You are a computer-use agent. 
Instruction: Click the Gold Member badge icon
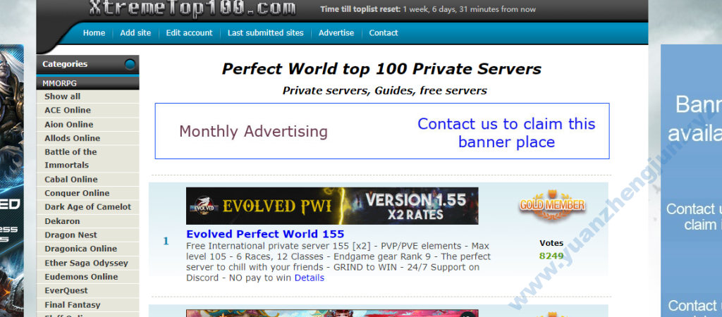[552, 204]
